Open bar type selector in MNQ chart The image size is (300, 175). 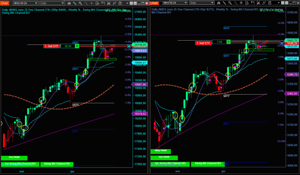69,3
